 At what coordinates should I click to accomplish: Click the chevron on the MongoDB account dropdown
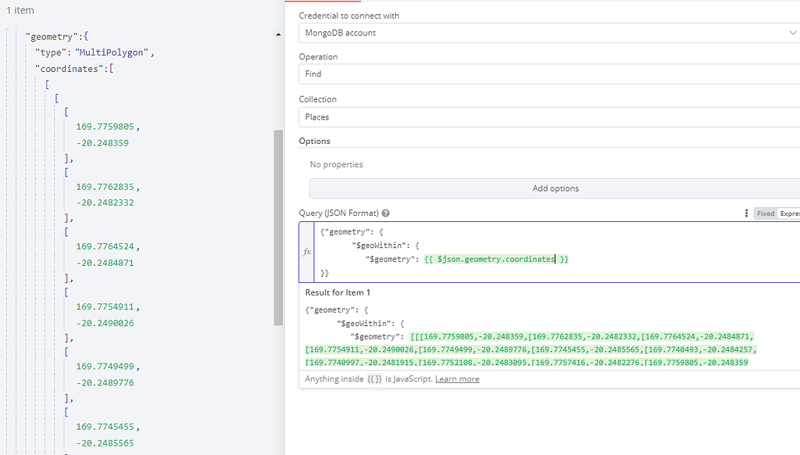[x=792, y=33]
